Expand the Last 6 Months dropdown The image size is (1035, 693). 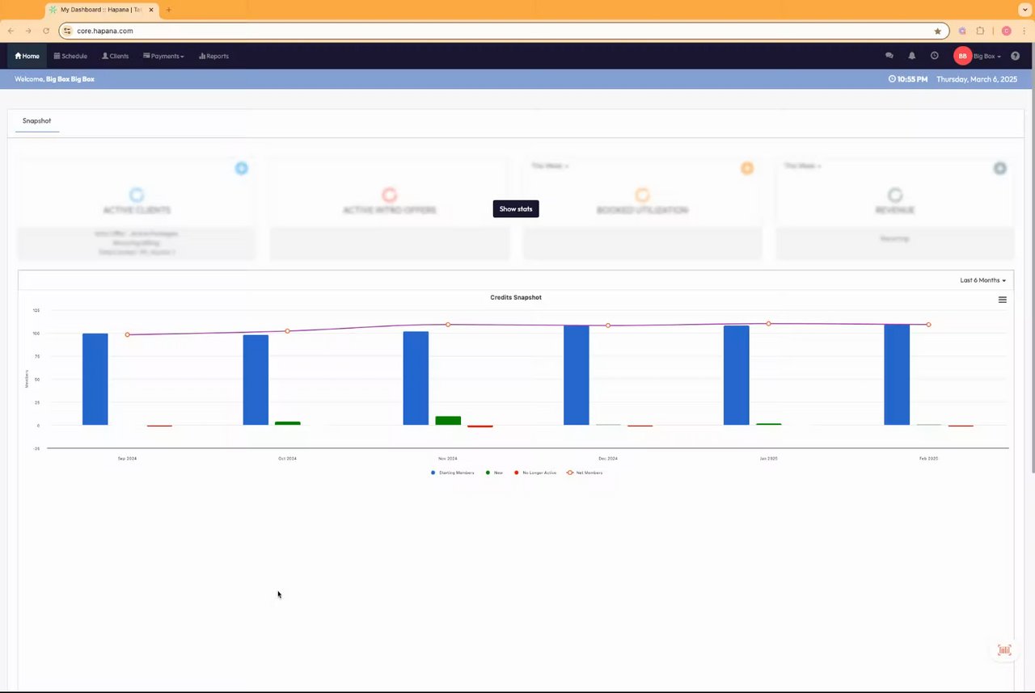(983, 280)
